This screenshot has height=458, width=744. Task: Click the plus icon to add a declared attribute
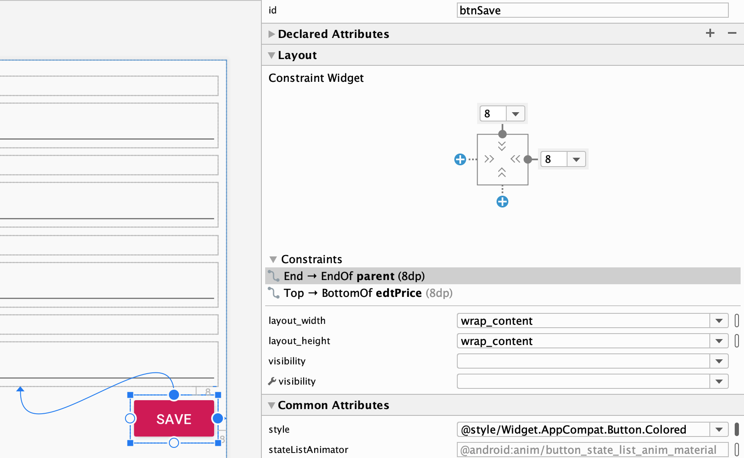coord(710,33)
